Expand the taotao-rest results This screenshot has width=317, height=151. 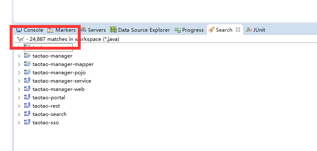(x=19, y=106)
